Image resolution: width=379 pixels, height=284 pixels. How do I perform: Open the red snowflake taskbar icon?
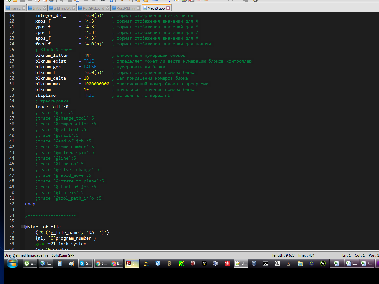[227, 263]
